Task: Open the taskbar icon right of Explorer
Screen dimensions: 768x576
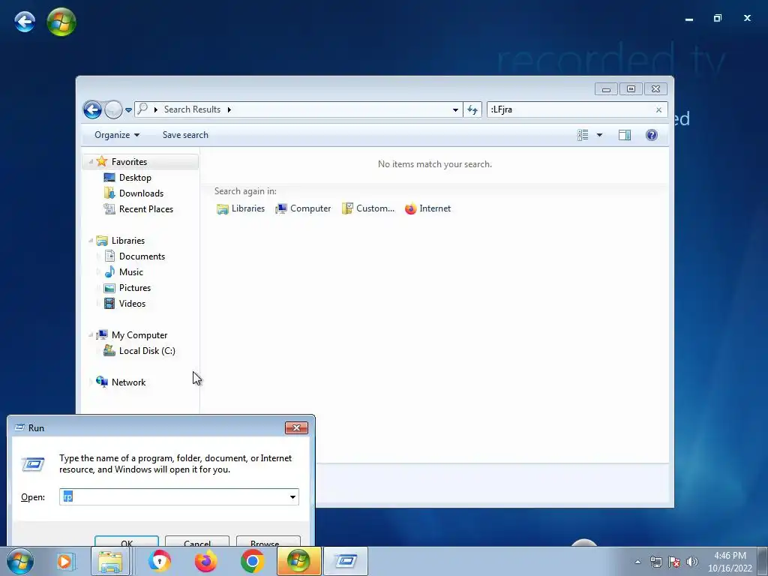Action: coord(159,561)
